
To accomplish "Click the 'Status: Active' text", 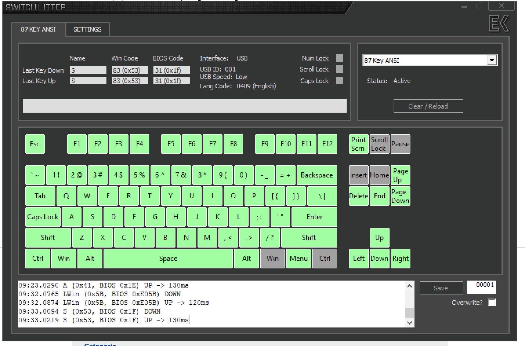I will 389,81.
